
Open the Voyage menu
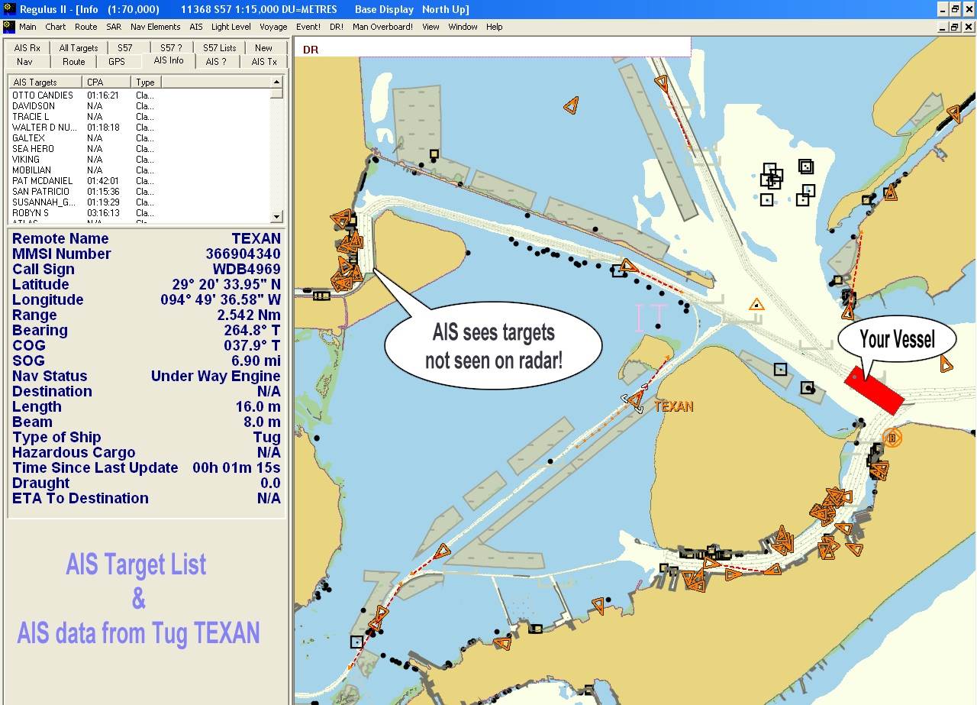coord(273,27)
